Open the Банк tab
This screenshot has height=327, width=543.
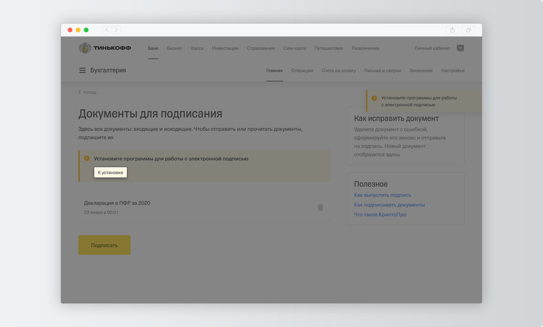tap(153, 48)
